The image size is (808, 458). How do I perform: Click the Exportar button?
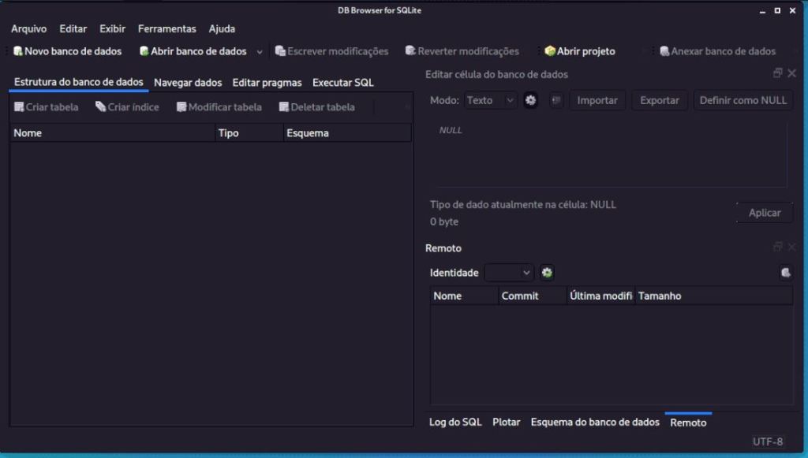[x=659, y=100]
